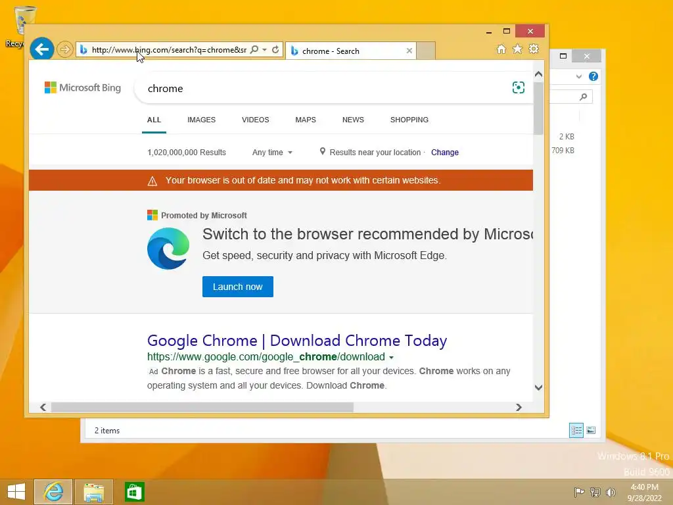
Task: Maximize the File Explorer window
Action: coord(563,56)
